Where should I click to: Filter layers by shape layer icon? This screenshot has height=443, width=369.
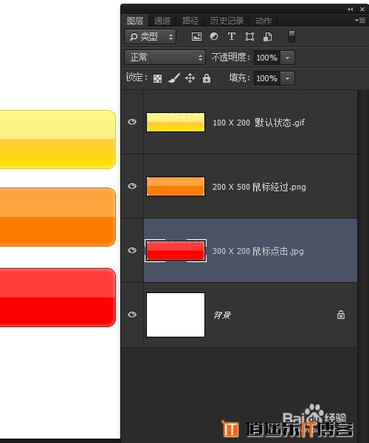[249, 36]
